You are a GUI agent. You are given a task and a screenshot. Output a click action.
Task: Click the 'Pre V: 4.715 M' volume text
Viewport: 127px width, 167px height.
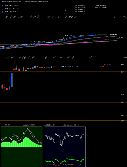tap(101, 8)
